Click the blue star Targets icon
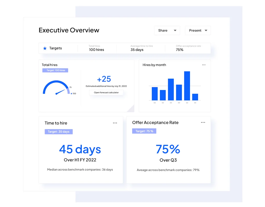Image resolution: width=265 pixels, height=207 pixels. click(45, 48)
